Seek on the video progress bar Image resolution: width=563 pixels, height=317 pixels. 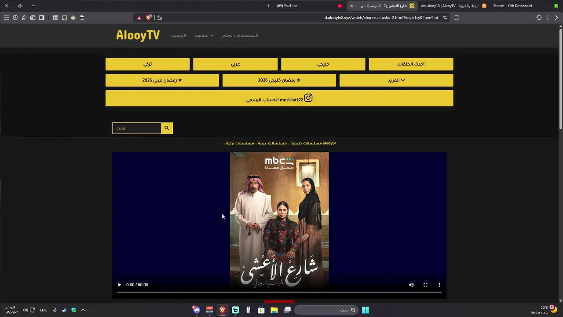click(279, 292)
